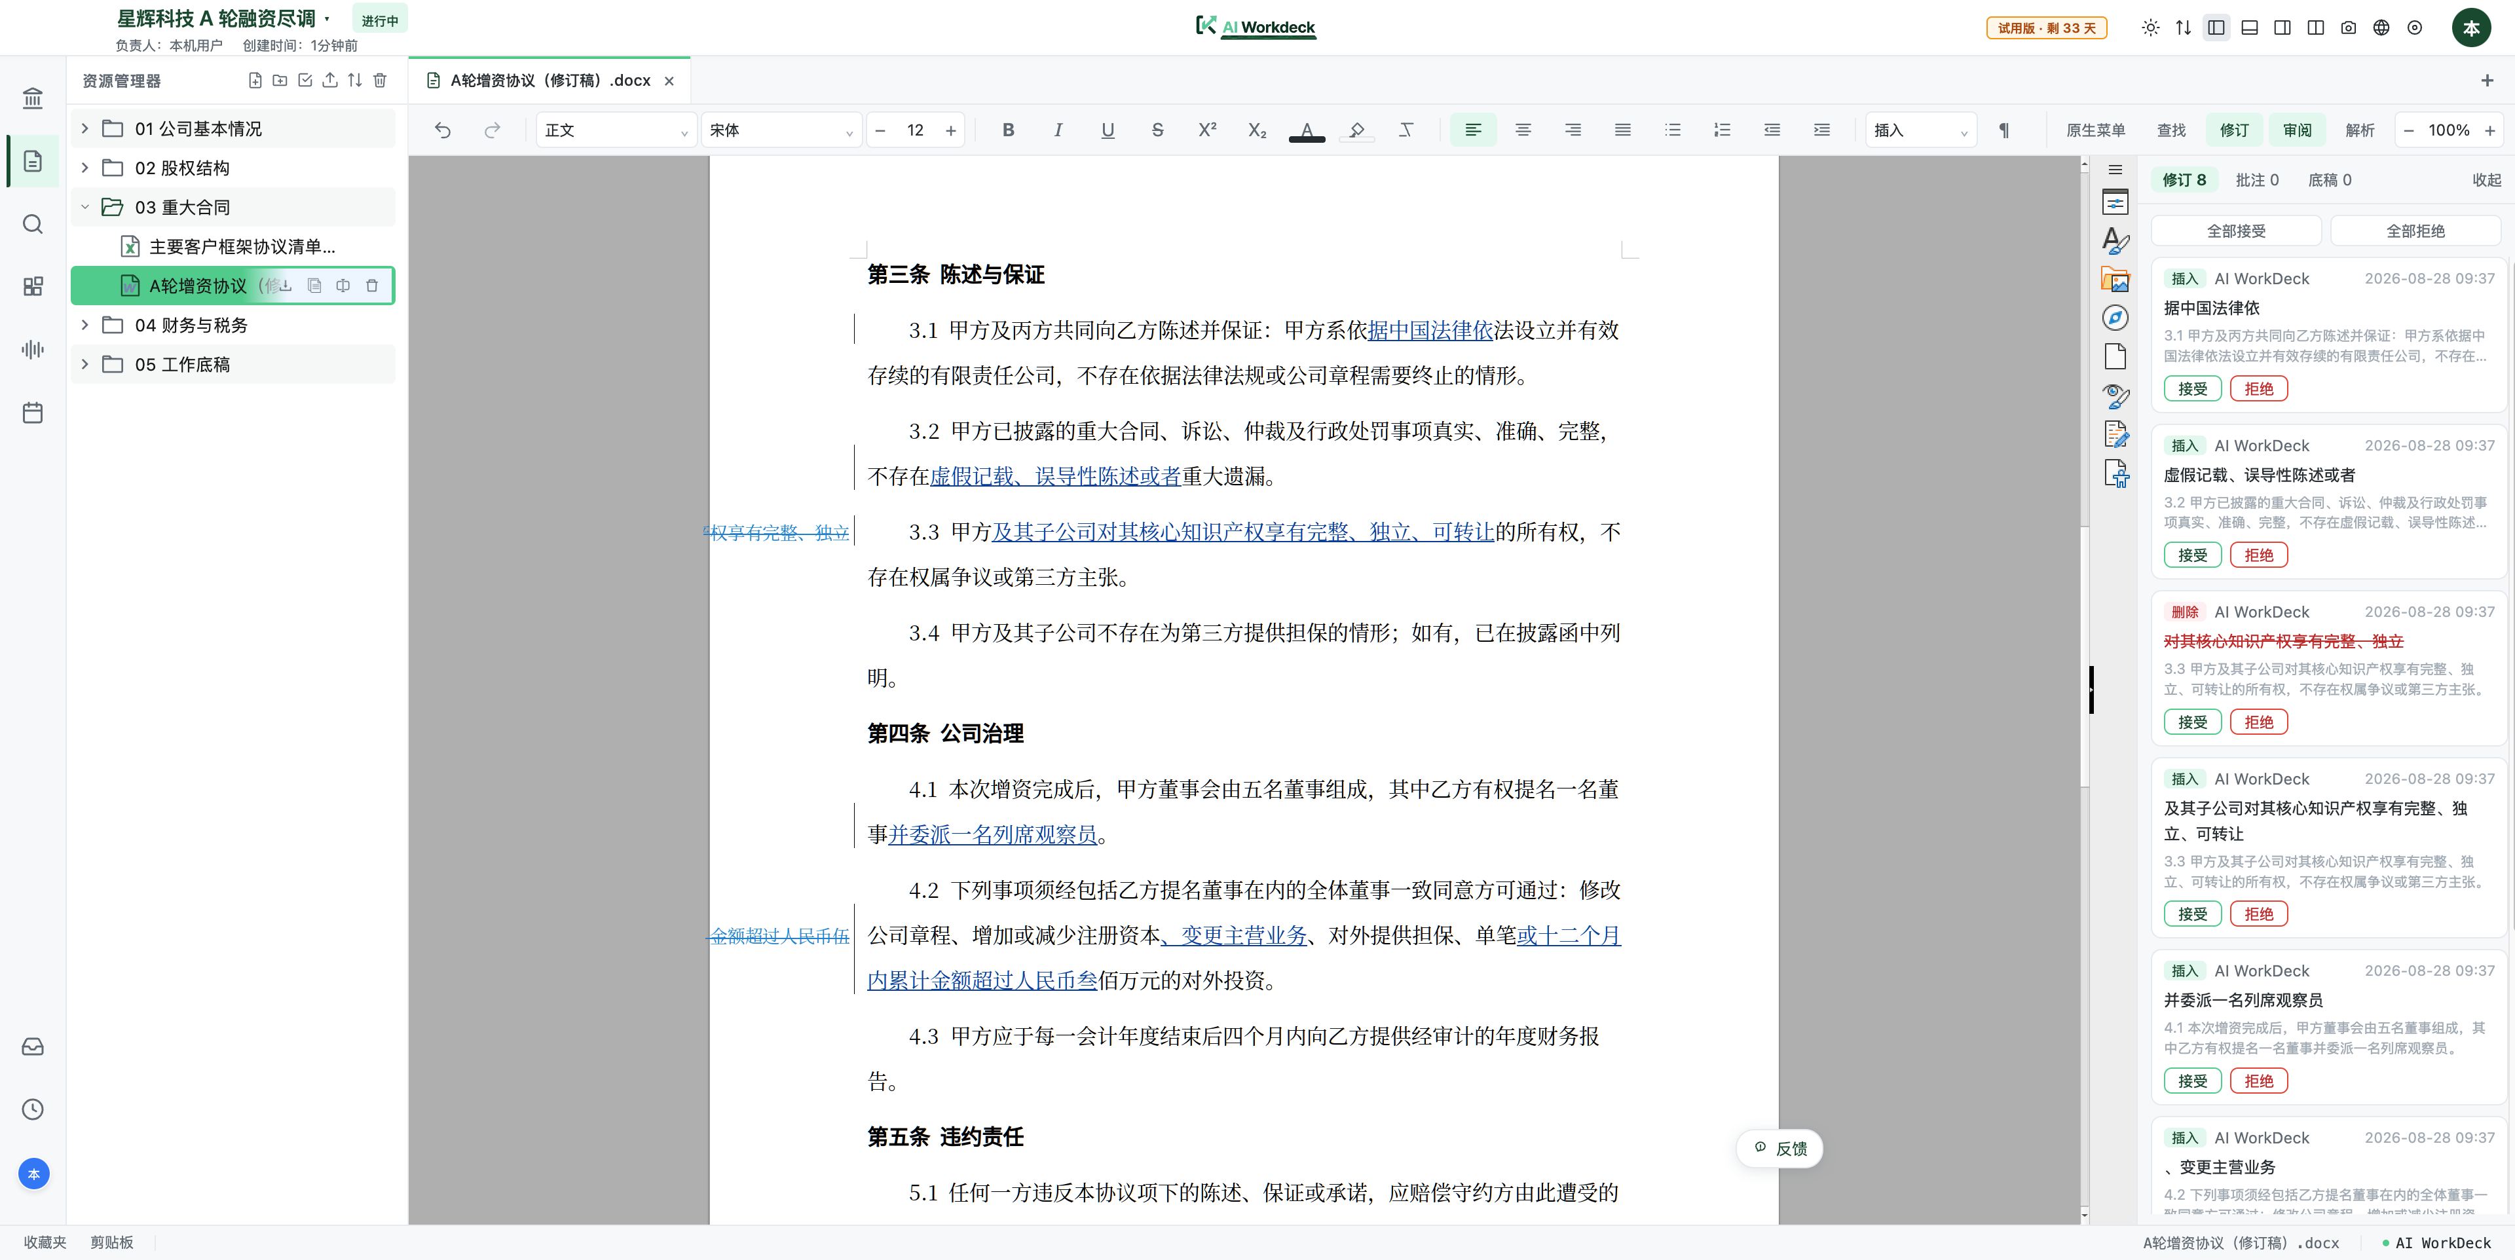The image size is (2515, 1260).
Task: Toggle bold formatting
Action: (x=1009, y=130)
